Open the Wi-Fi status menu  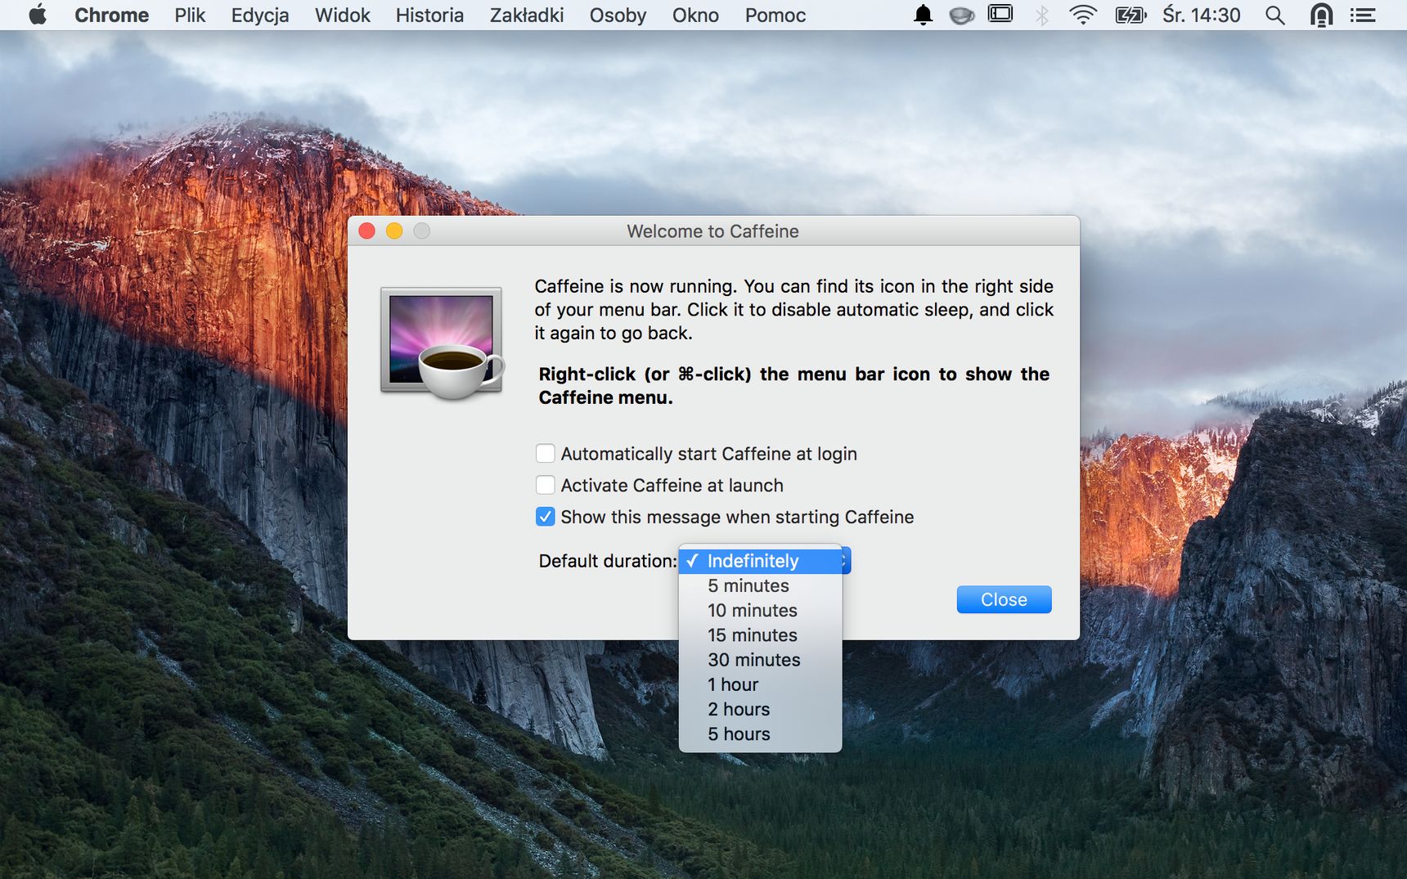pos(1083,15)
